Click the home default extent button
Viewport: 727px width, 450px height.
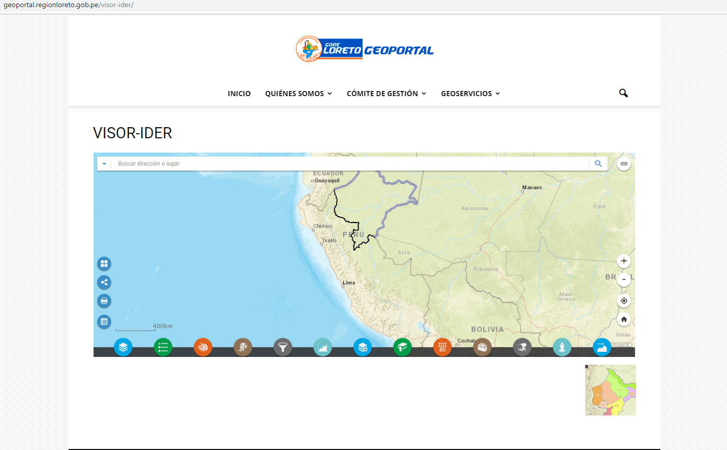(x=624, y=319)
